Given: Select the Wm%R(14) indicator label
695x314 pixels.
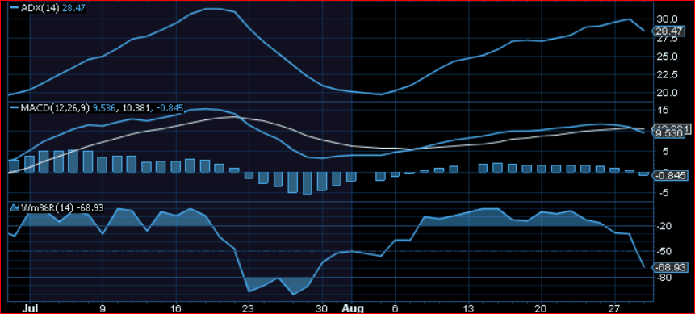Looking at the screenshot, I should 47,207.
